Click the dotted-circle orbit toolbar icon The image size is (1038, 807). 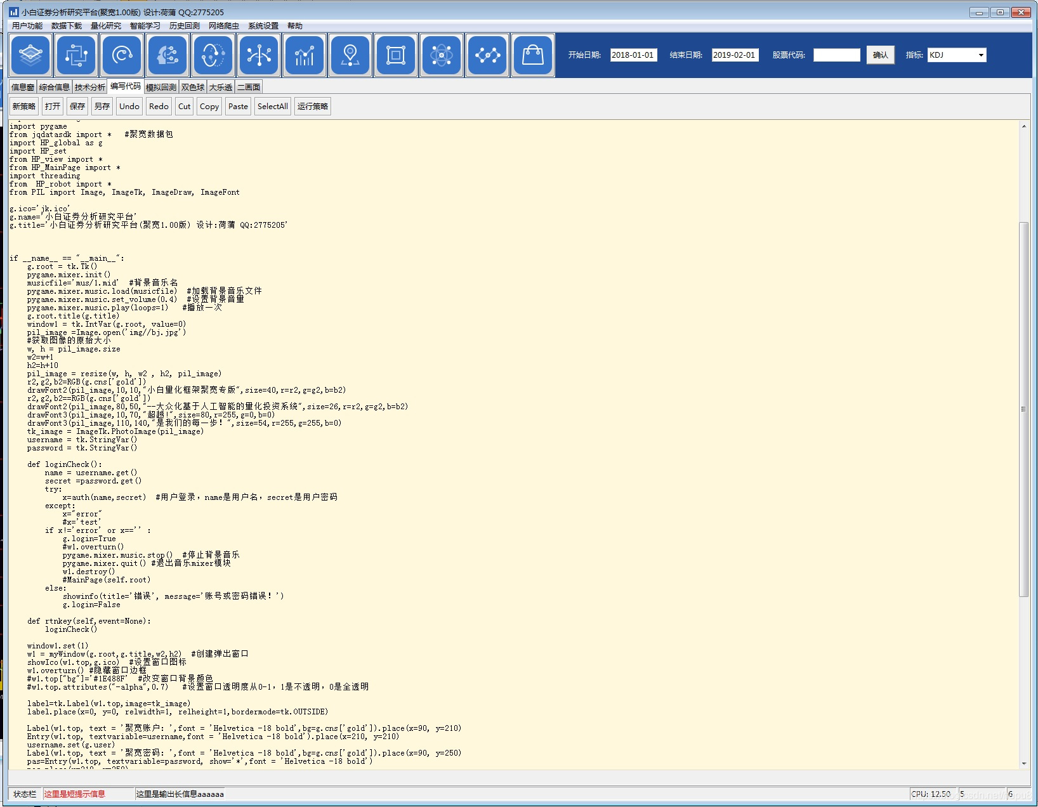point(213,55)
